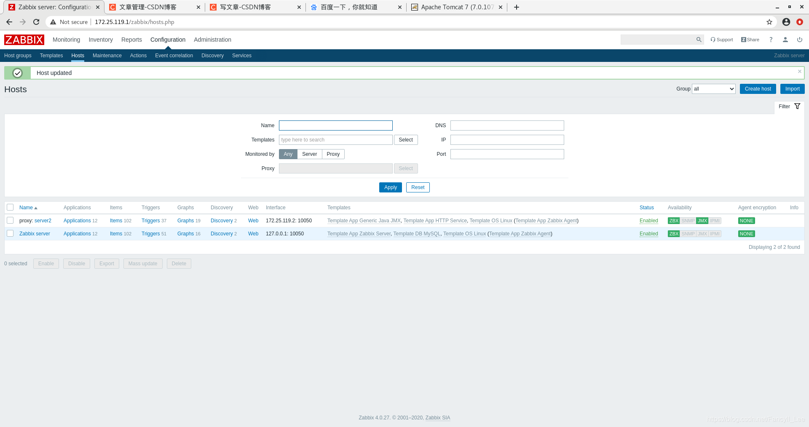Screen dimensions: 809x427
Task: Open user profile icon in Zabbix header
Action: click(x=785, y=40)
